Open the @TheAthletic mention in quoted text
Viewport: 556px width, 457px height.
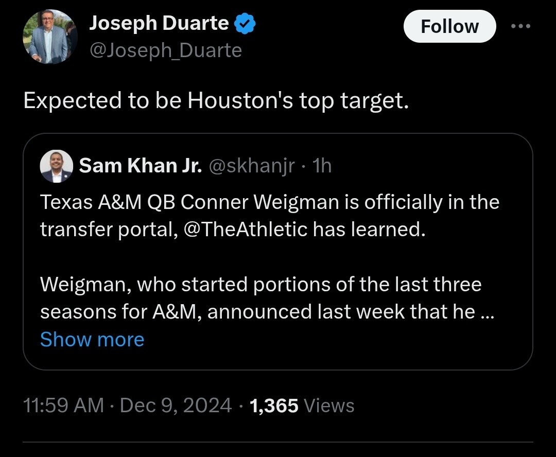point(246,229)
